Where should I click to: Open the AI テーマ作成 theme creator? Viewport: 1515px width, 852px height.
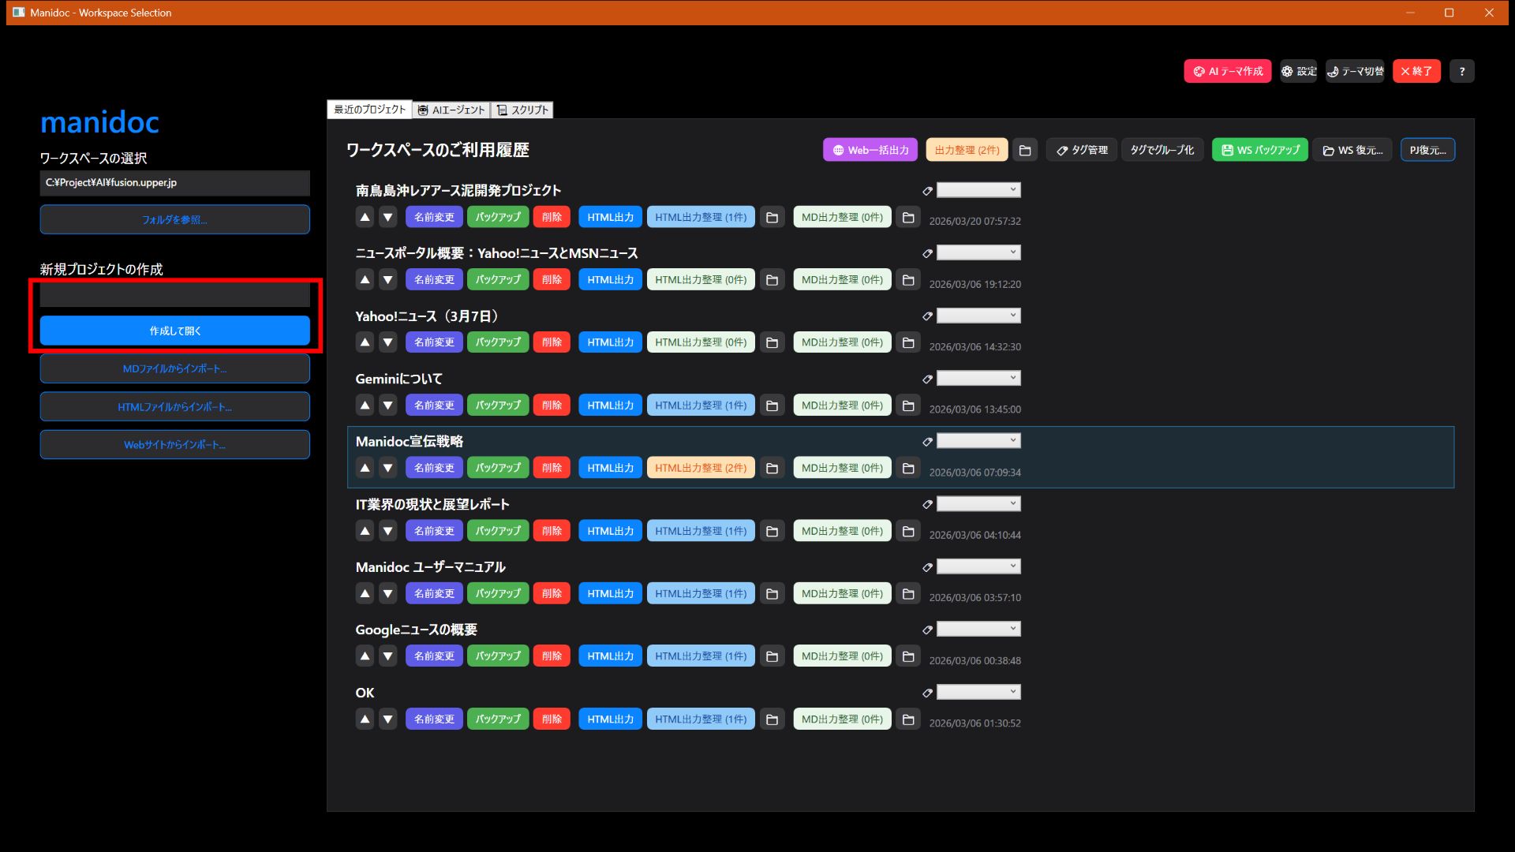[1226, 71]
